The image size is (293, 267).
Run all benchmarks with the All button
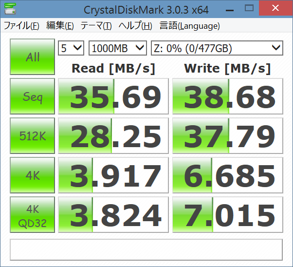point(33,57)
